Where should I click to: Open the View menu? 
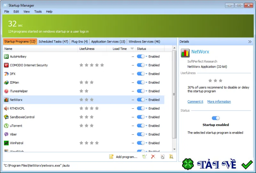pos(27,12)
